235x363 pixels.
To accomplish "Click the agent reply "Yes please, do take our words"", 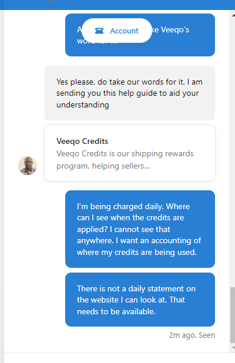I will [130, 93].
